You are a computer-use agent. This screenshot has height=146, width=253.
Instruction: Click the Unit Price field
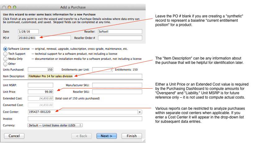point(41,92)
